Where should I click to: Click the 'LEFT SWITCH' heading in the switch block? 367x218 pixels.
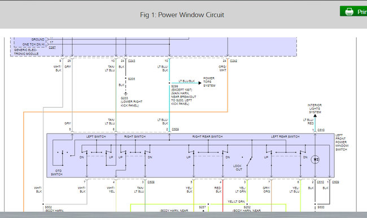pyautogui.click(x=96, y=136)
